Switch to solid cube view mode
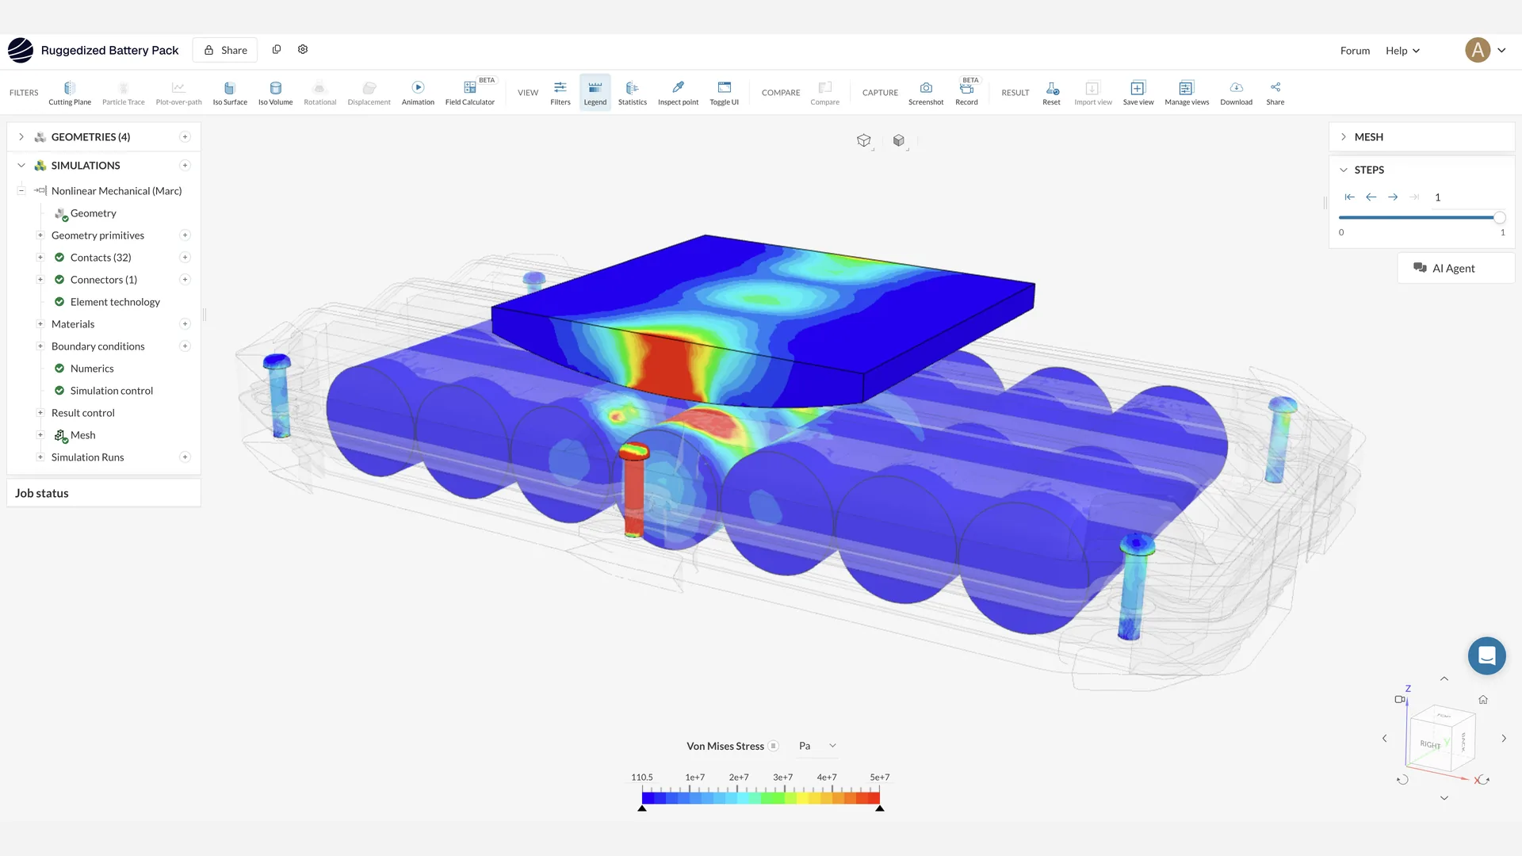Viewport: 1522px width, 856px height. [899, 140]
